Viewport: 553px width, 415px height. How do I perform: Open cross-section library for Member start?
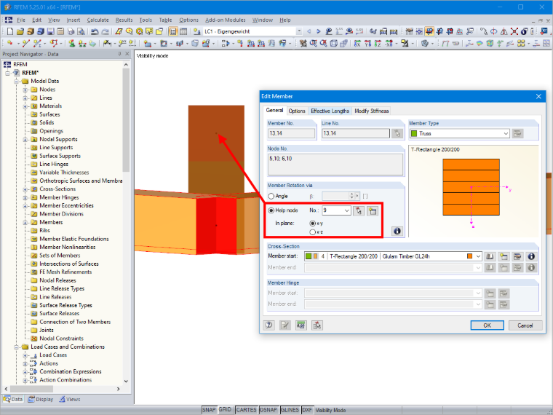coord(490,256)
